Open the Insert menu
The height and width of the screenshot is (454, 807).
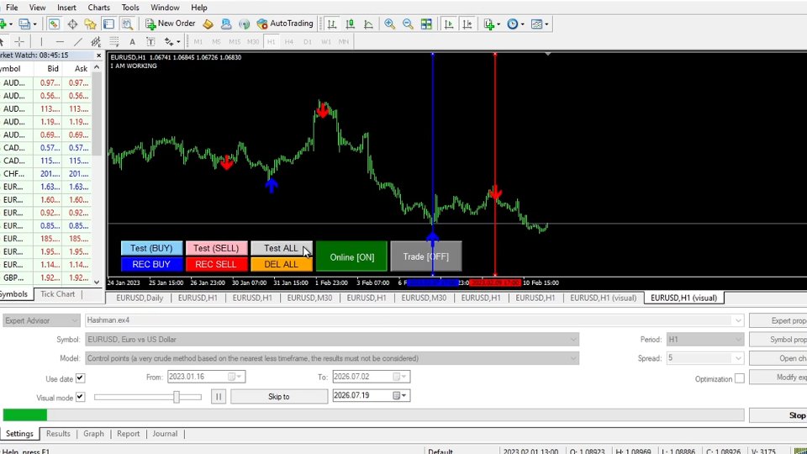tap(66, 8)
